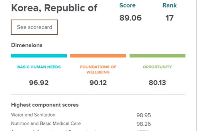Screen dimensions: 197x131
Task: Click the orange Foundations of Wellbeing bar
Action: coord(98,56)
